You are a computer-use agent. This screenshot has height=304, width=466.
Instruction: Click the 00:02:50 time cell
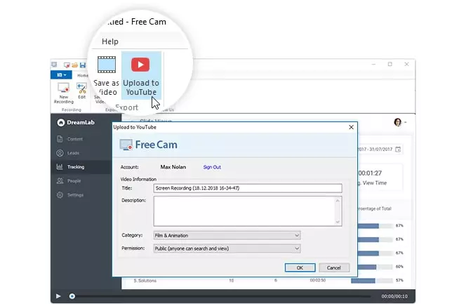pos(318,280)
